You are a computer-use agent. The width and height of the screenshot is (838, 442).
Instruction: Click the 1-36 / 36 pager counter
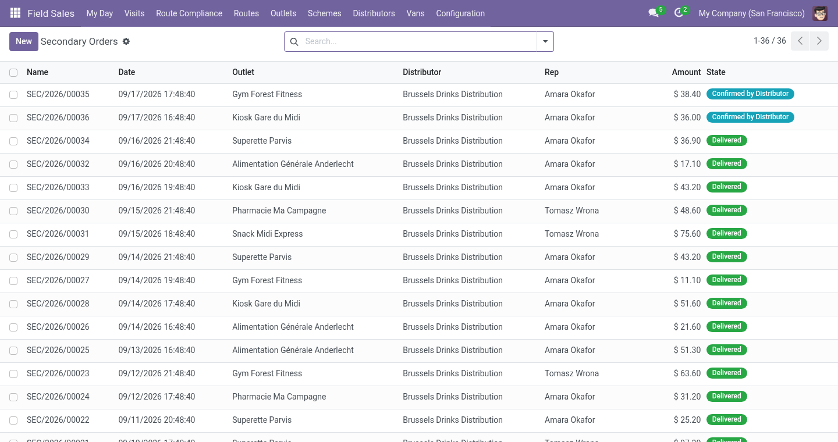click(769, 41)
